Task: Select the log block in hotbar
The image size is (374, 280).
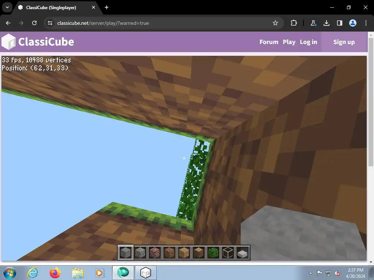Action: point(198,253)
